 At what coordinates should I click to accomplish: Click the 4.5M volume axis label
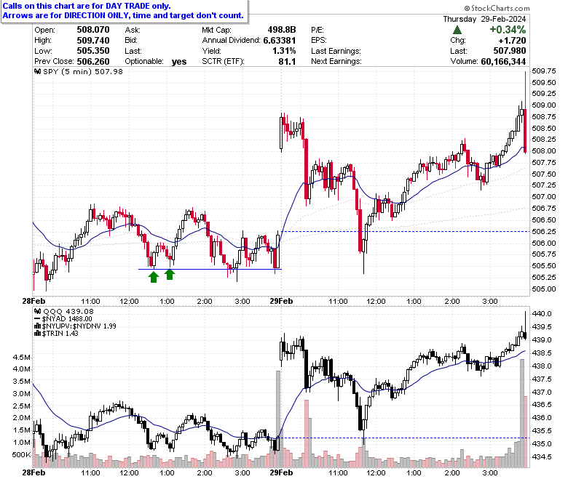tap(22, 358)
